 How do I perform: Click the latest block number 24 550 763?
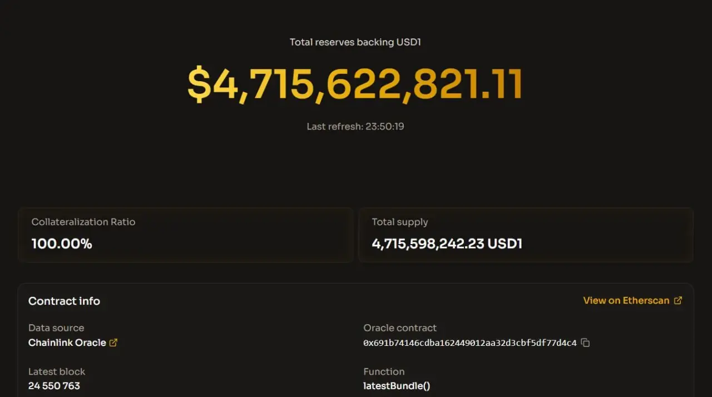pyautogui.click(x=54, y=385)
